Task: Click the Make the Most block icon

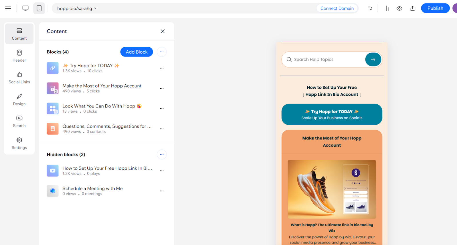Action: [x=53, y=88]
